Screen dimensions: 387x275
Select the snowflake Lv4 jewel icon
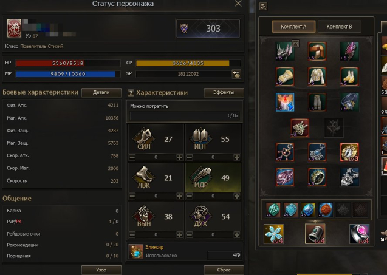coord(273,234)
